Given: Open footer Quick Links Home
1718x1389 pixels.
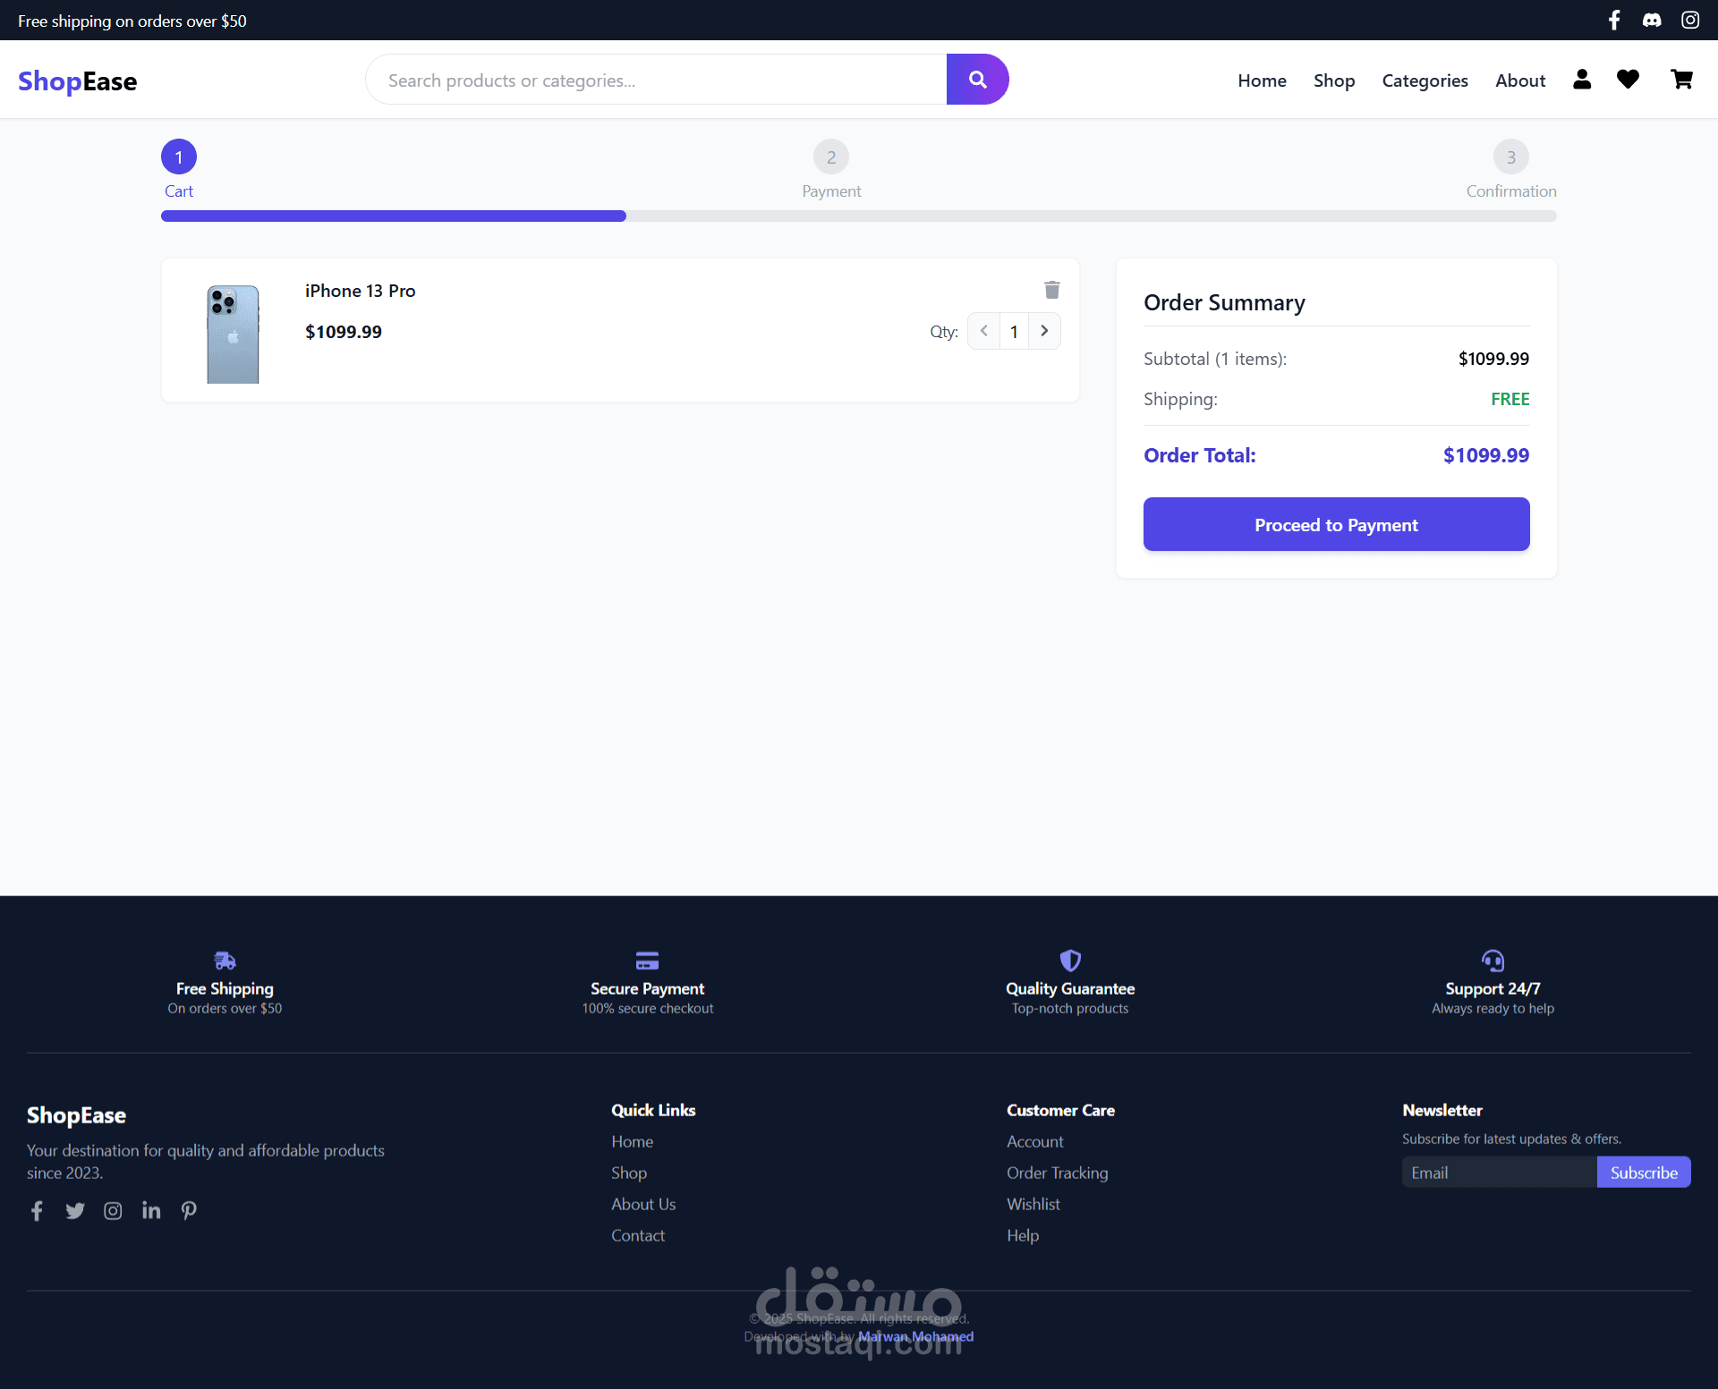Looking at the screenshot, I should [x=632, y=1142].
